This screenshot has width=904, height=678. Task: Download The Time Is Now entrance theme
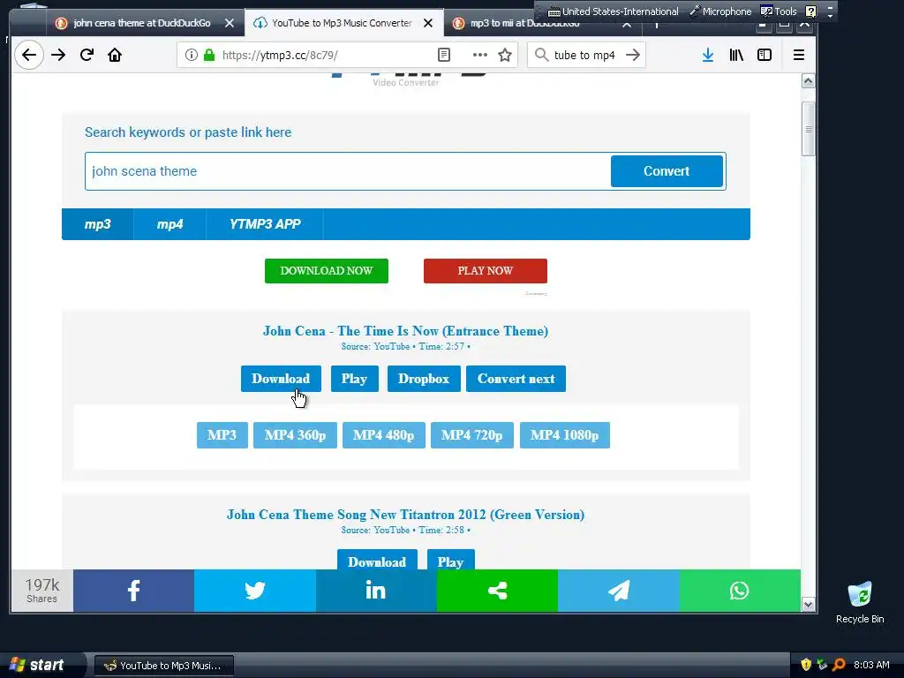point(281,379)
